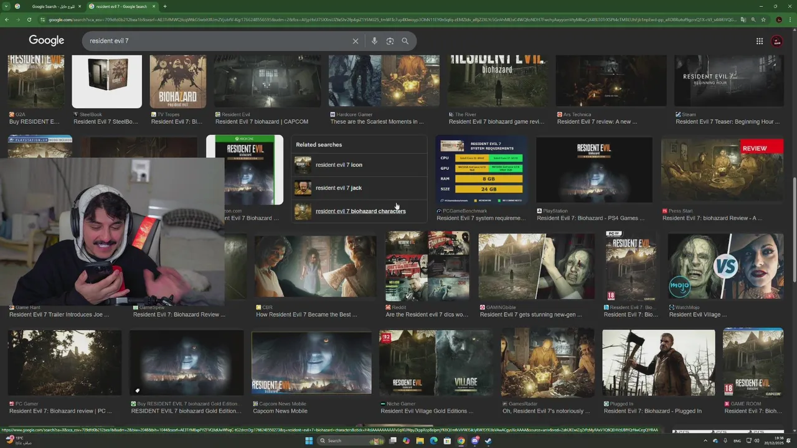Viewport: 797px width, 448px height.
Task: Focus the Google search input field
Action: (x=218, y=41)
